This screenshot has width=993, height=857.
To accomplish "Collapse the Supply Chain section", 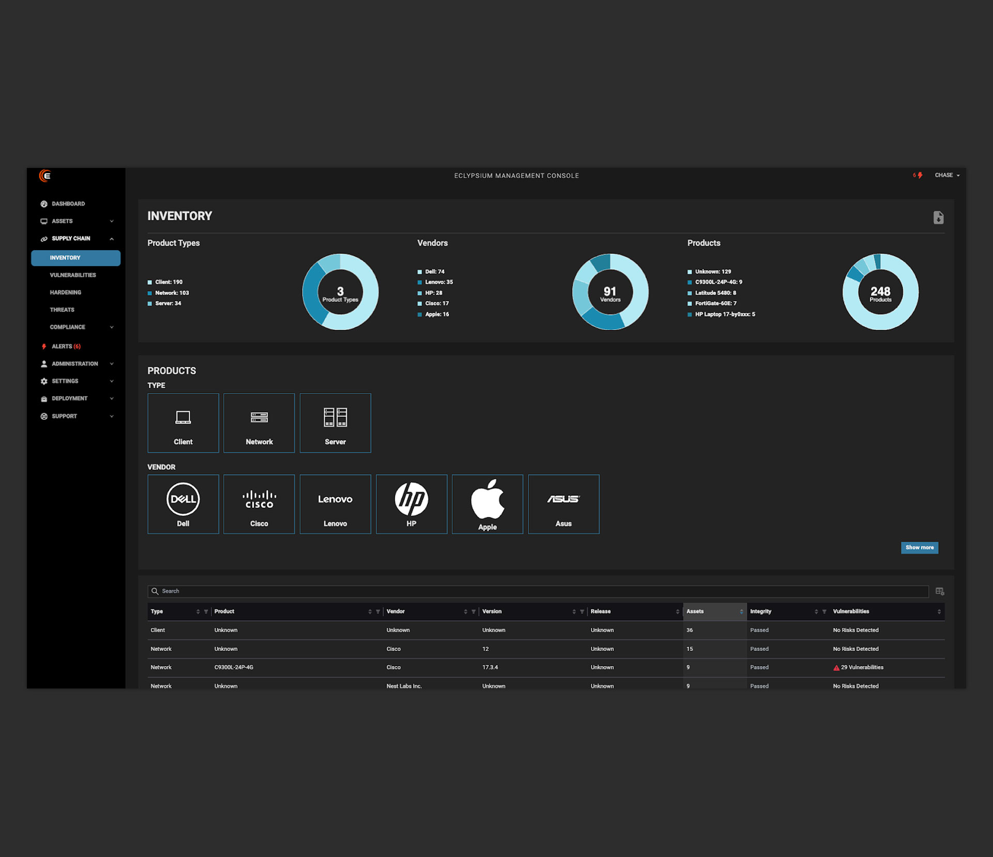I will click(112, 238).
